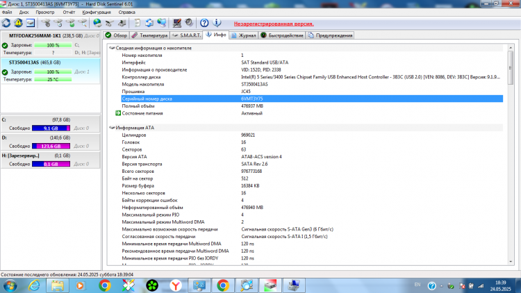
Task: Click the Windows Start orb
Action: [x=10, y=285]
